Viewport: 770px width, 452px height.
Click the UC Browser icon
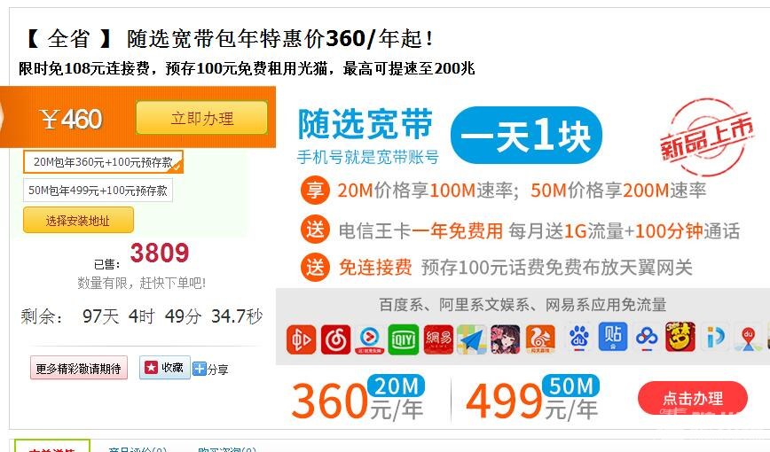(x=540, y=339)
